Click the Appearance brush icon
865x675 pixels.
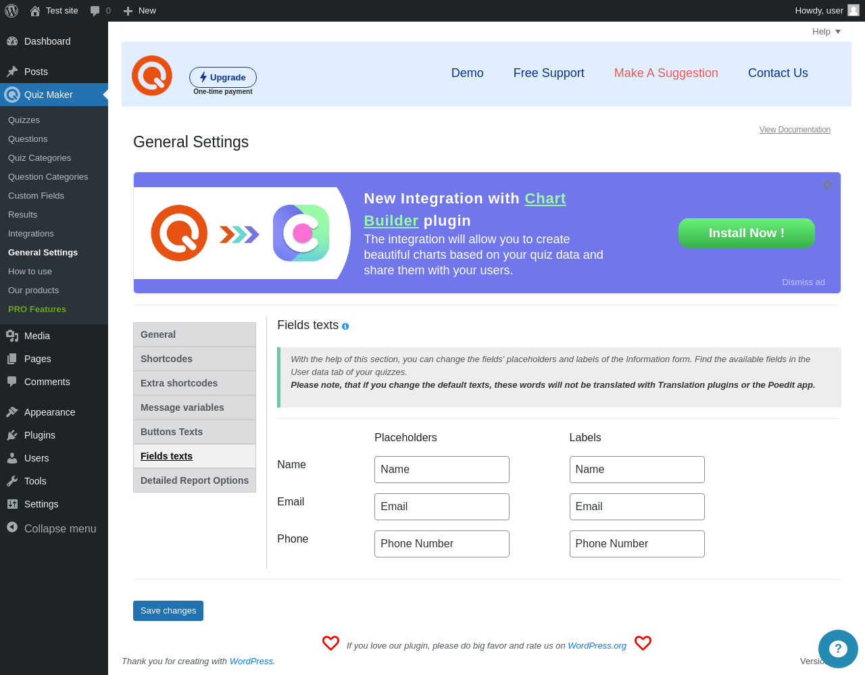pos(12,412)
